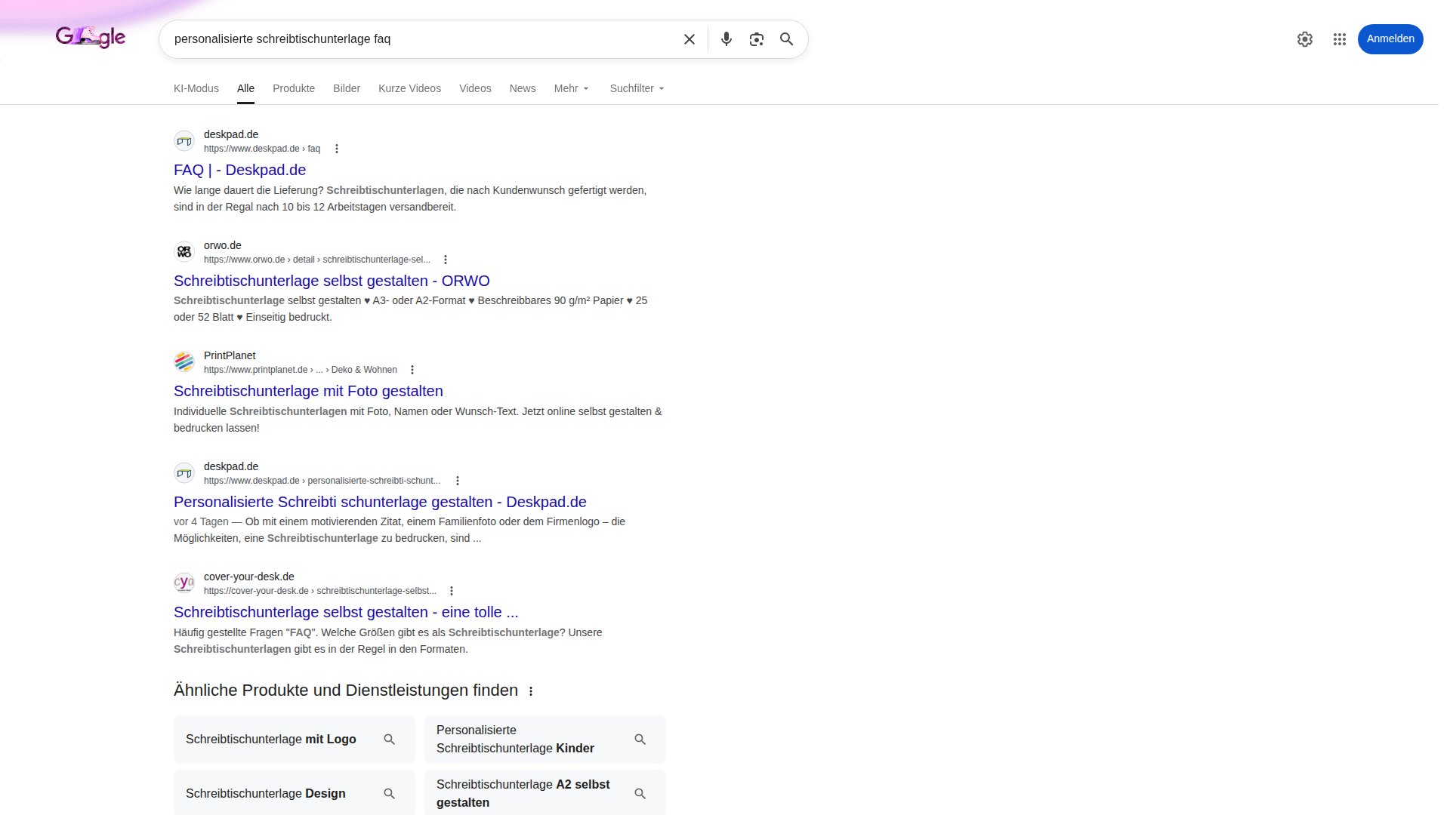Viewport: 1450px width, 815px height.
Task: Expand the Suchfilter dropdown
Action: tap(636, 88)
